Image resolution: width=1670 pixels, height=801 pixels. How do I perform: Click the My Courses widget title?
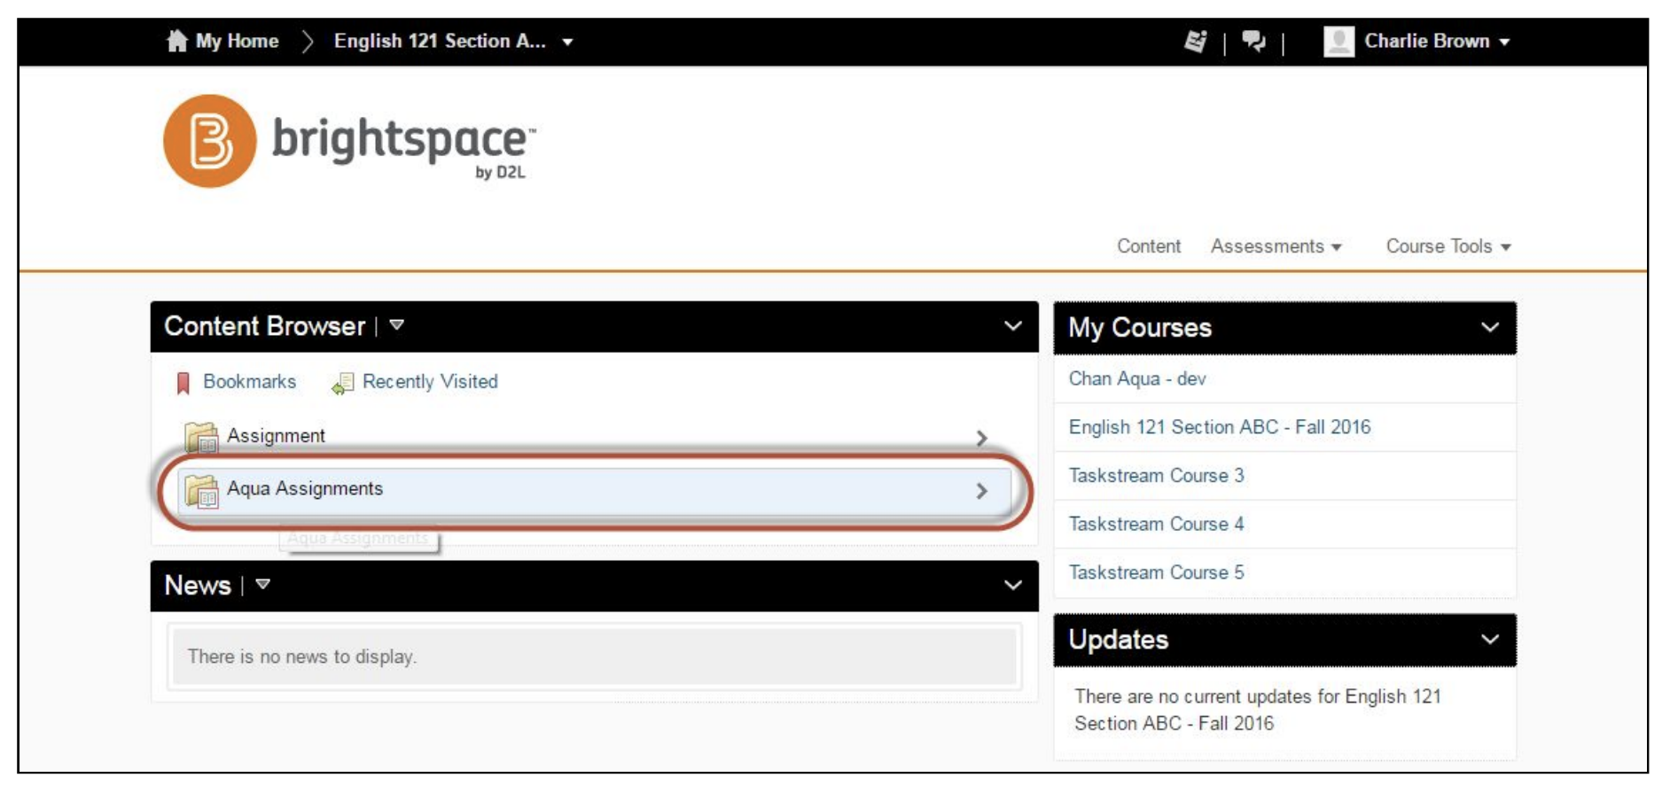(x=1140, y=327)
